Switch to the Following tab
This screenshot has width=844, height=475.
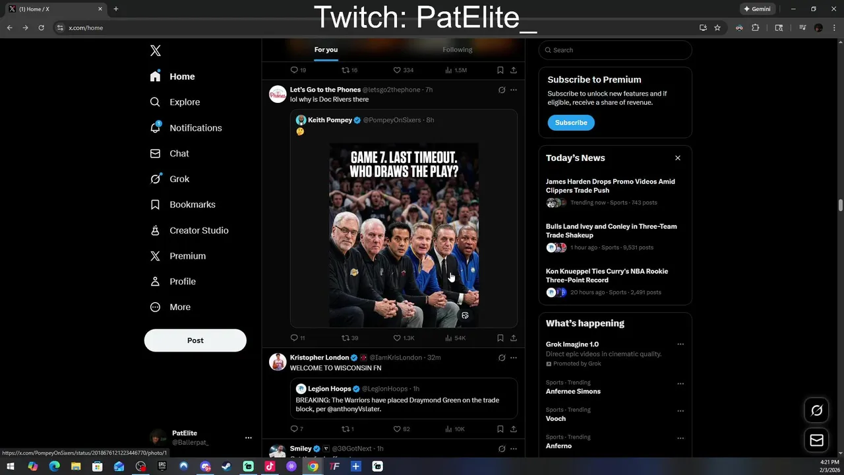tap(458, 49)
